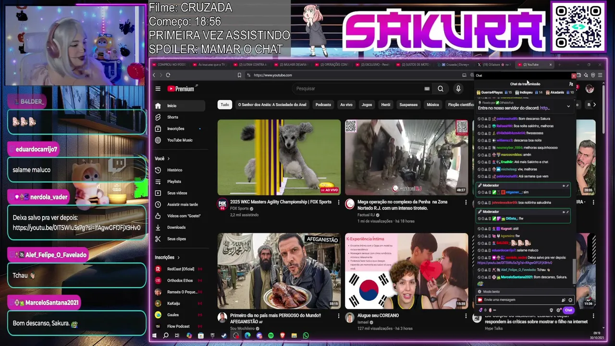Viewport: 615px width, 346px height.
Task: Reload the page with the browser refresh icon
Action: pyautogui.click(x=168, y=75)
